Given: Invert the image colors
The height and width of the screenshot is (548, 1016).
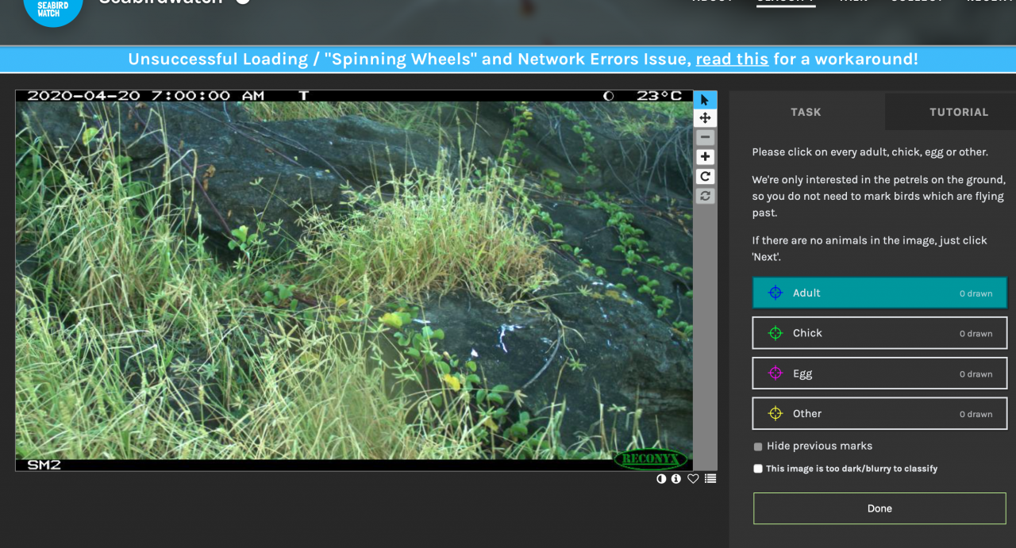Looking at the screenshot, I should click(661, 479).
